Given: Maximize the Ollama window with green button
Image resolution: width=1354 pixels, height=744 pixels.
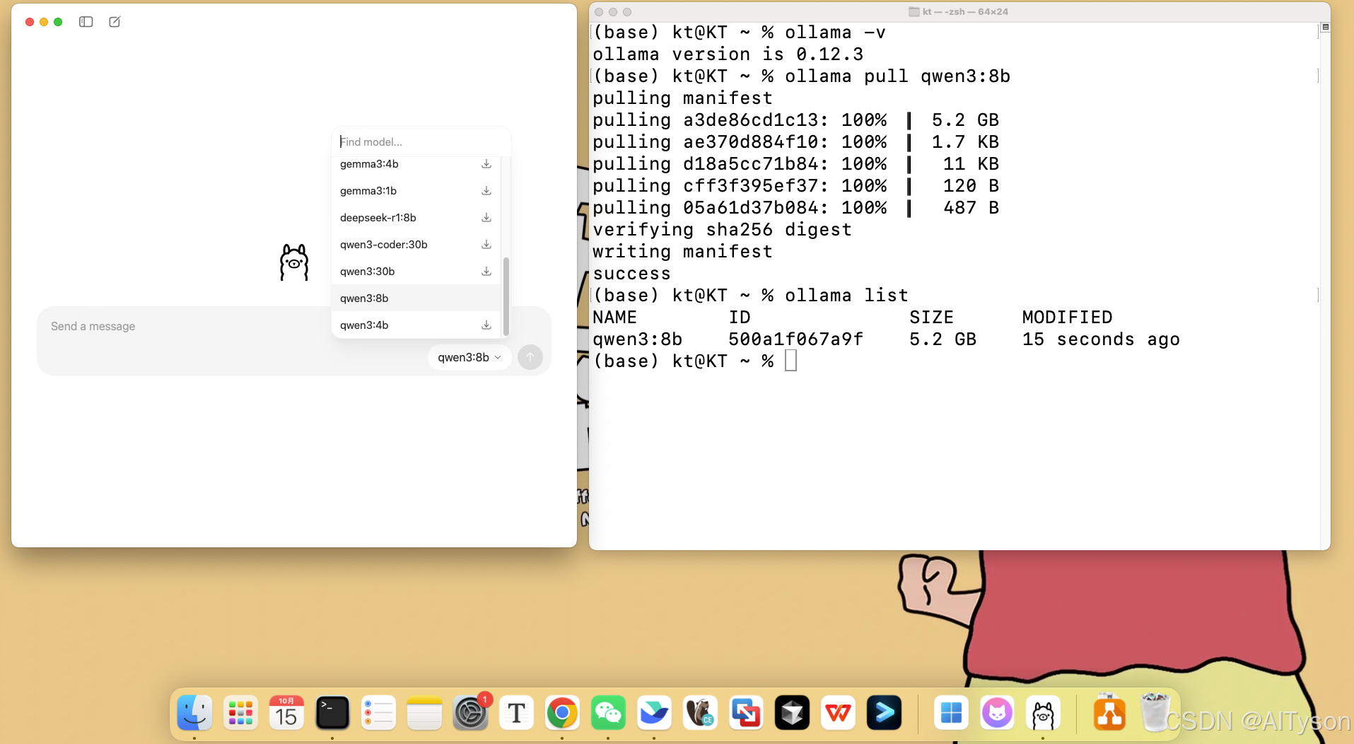Looking at the screenshot, I should pos(58,22).
